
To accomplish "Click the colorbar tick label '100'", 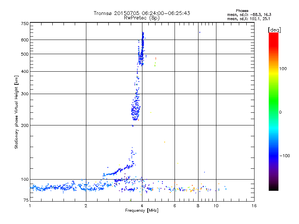I will pyautogui.click(x=283, y=69).
